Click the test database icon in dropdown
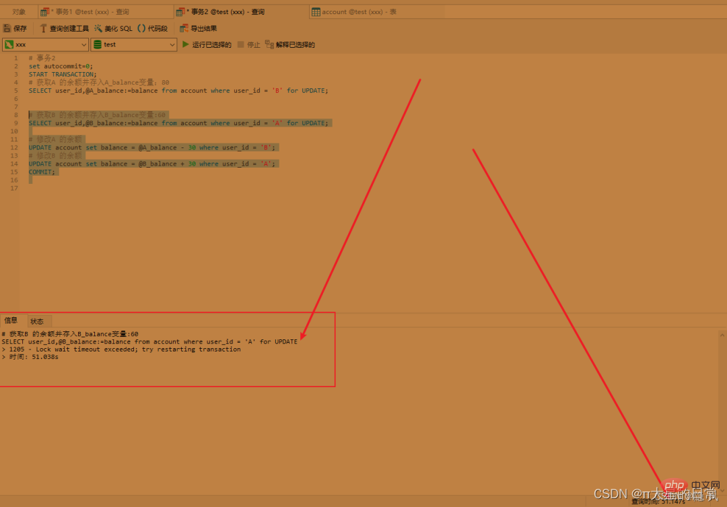Image resolution: width=727 pixels, height=507 pixels. (98, 44)
